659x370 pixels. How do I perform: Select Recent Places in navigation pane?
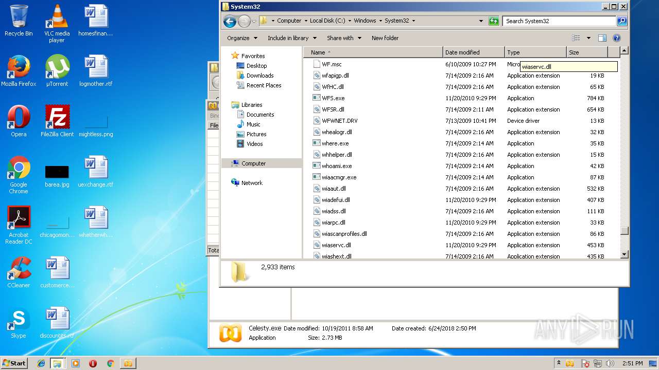pos(264,85)
